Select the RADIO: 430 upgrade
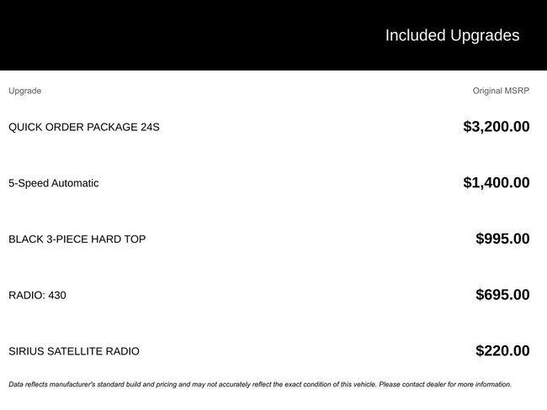Viewport: 547px width, 410px height. [37, 296]
